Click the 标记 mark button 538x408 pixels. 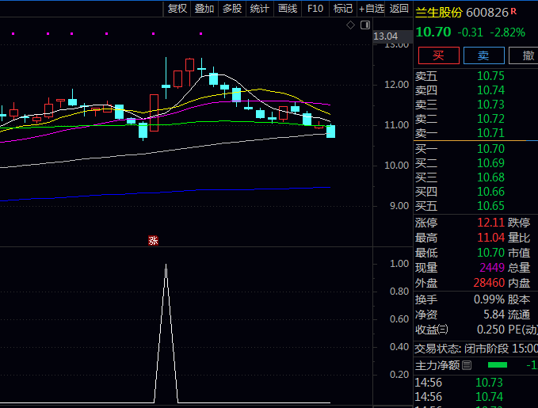(343, 9)
